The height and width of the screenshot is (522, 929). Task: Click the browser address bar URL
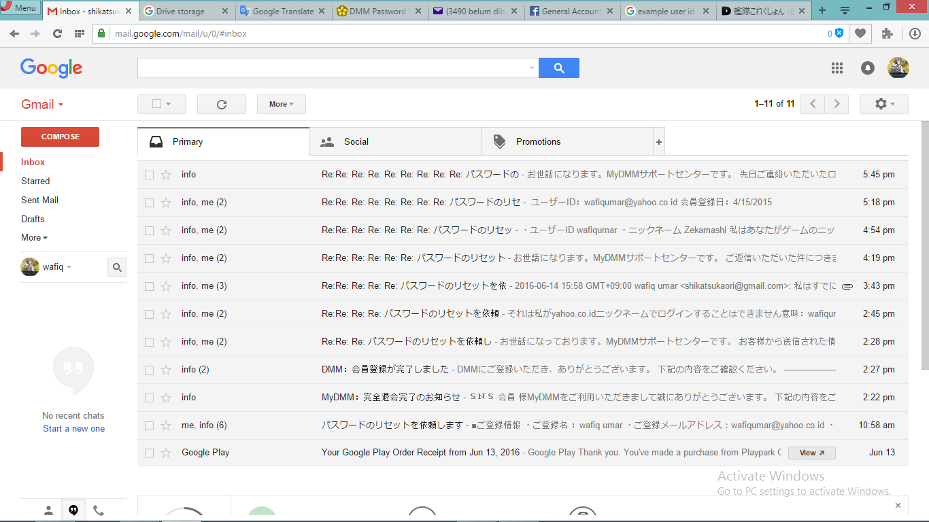[x=181, y=33]
